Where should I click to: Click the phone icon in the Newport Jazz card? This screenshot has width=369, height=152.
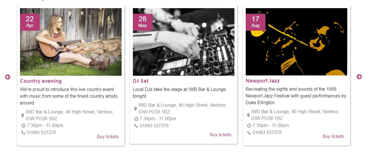(249, 132)
